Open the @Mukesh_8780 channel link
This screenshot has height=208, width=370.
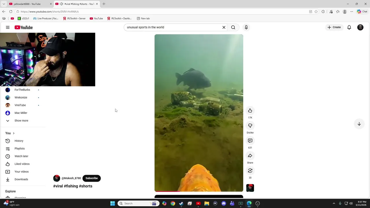click(71, 178)
